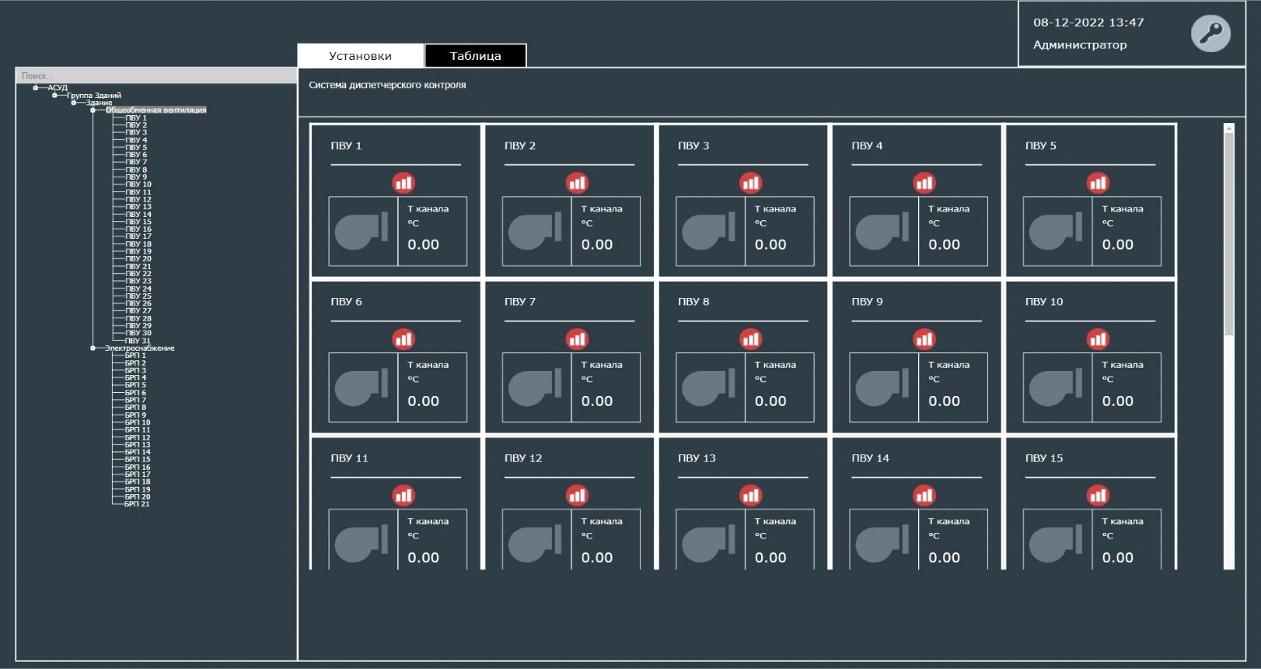The height and width of the screenshot is (669, 1261).
Task: Open the trend chart icon for ПВУ 5
Action: [1097, 182]
